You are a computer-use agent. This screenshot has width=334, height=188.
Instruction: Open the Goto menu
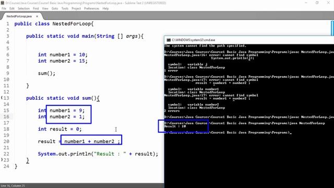(55, 8)
